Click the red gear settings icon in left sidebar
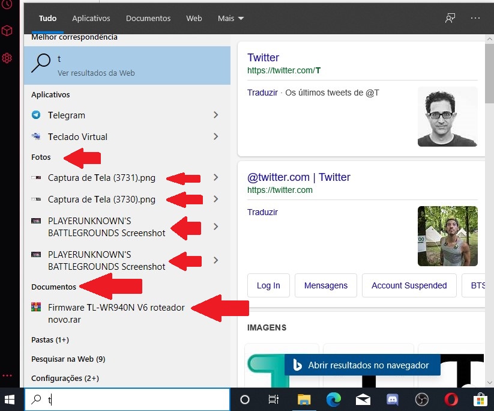The width and height of the screenshot is (494, 411). [x=7, y=58]
